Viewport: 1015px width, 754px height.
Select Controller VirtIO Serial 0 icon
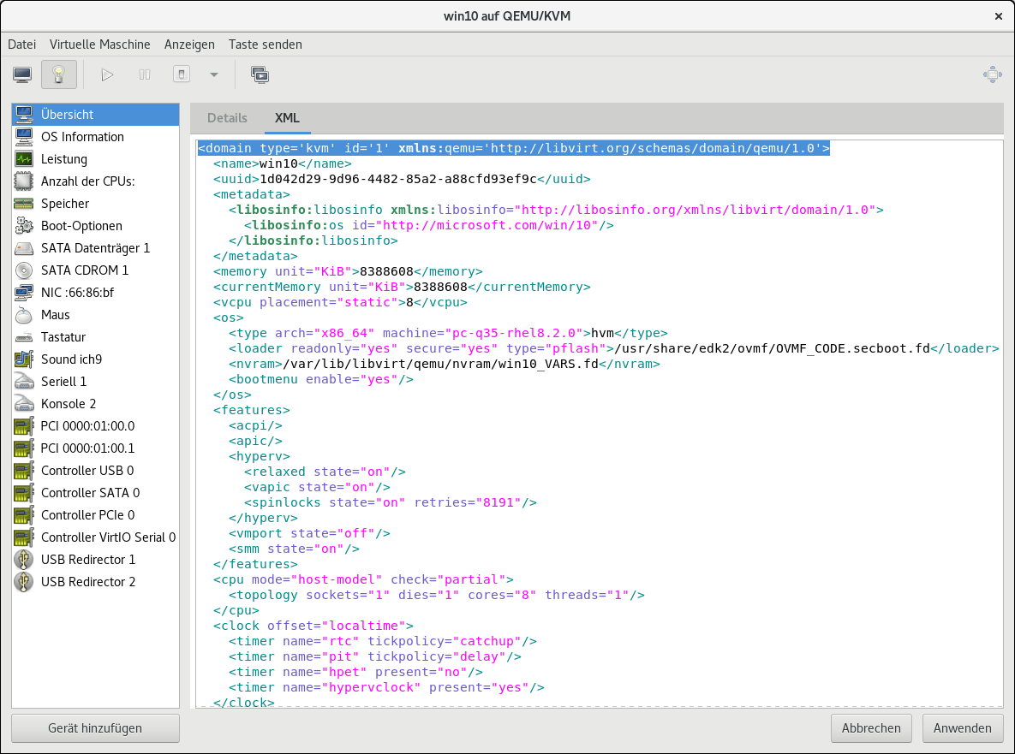pyautogui.click(x=24, y=537)
